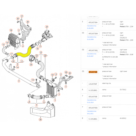Open part number 4F0145738H
Image resolution: width=136 pixels, height=136 pixels.
coord(93,22)
